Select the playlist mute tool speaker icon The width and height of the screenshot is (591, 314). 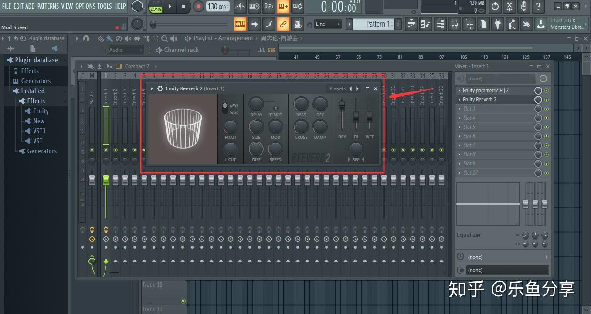point(128,38)
